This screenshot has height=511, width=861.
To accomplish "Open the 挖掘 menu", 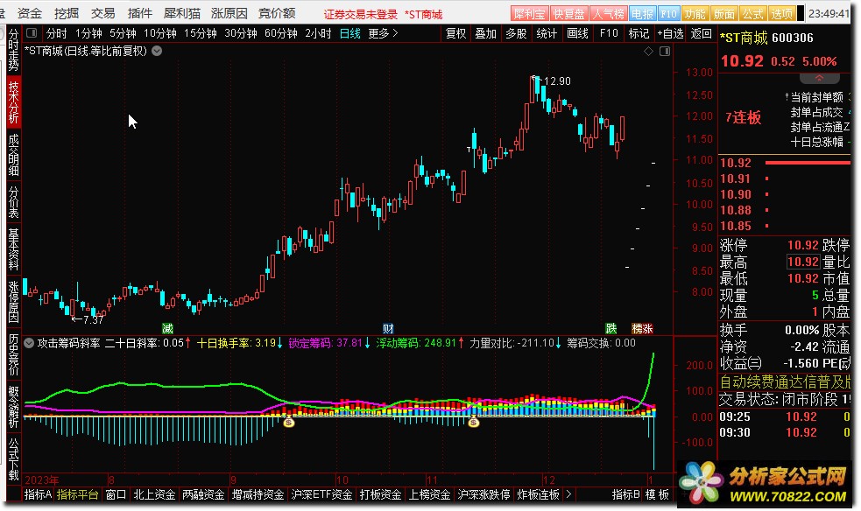I will pos(67,13).
